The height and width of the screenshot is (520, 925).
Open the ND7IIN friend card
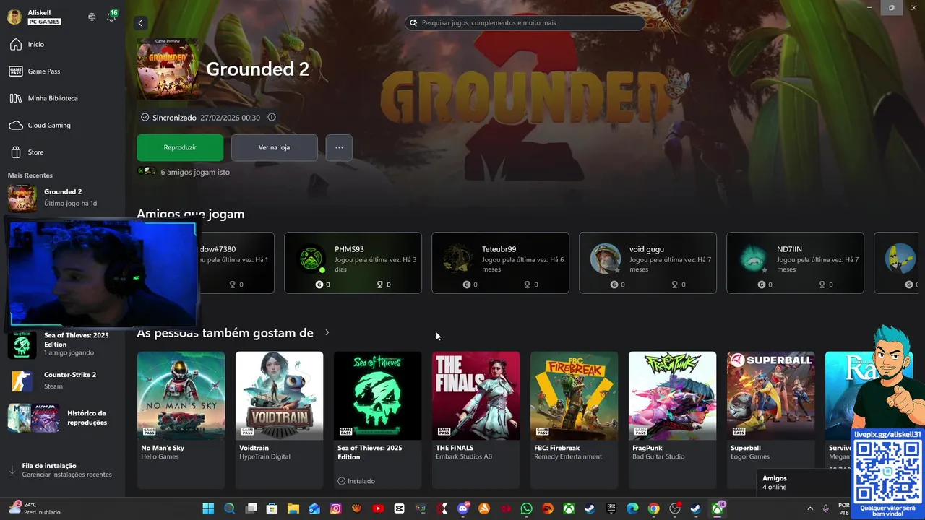point(795,263)
